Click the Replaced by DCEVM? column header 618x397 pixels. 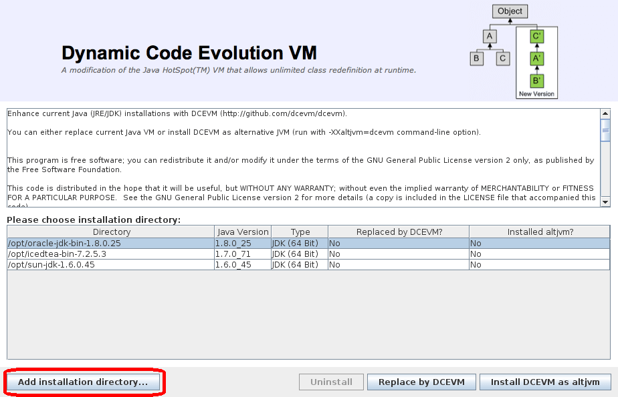click(x=399, y=232)
